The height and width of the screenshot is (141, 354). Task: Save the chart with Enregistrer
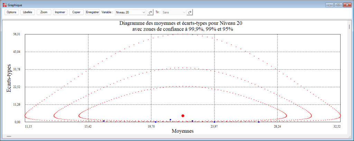(x=92, y=12)
